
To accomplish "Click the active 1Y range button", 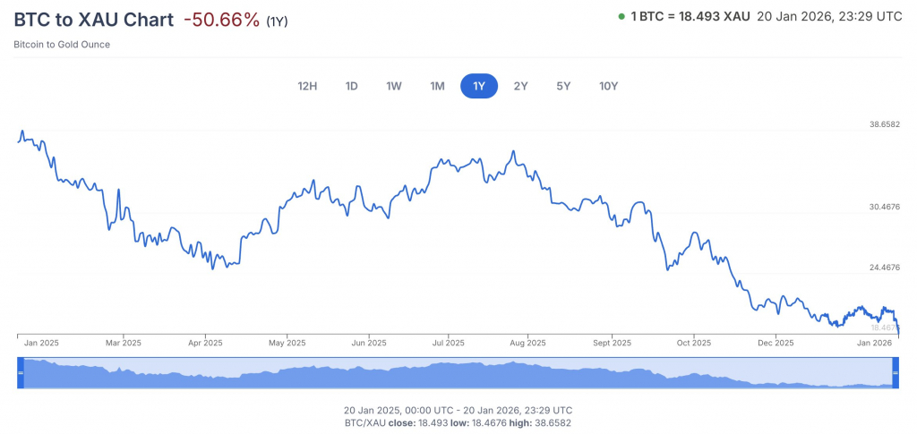I will click(x=479, y=86).
